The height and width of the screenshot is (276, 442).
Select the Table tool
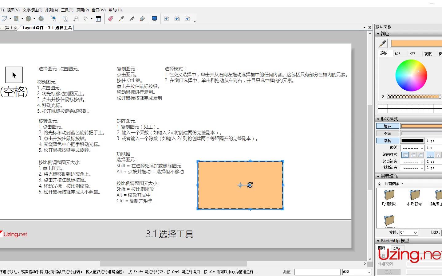tap(98, 18)
